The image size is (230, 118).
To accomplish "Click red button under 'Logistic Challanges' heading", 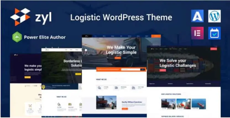I will coord(163,70).
